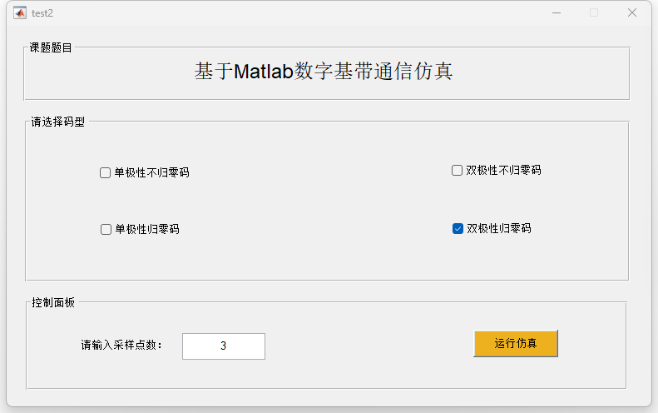The image size is (658, 413).
Task: Tick the 双极性不归零码 checkbox
Action: pos(457,171)
